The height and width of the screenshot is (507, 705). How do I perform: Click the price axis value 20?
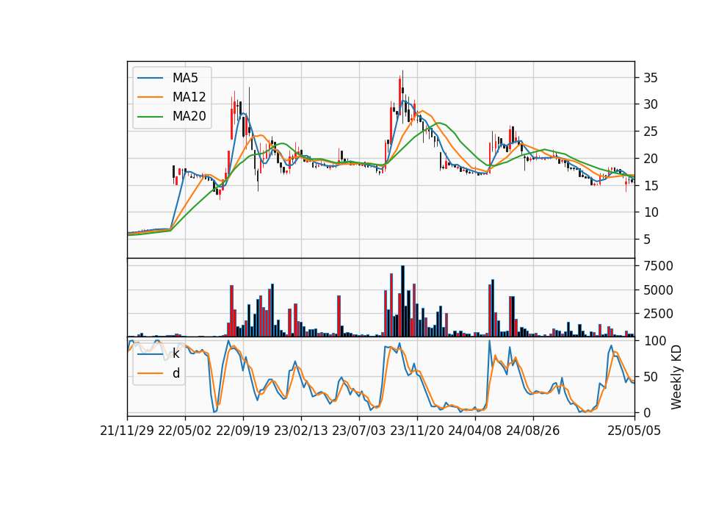[651, 159]
